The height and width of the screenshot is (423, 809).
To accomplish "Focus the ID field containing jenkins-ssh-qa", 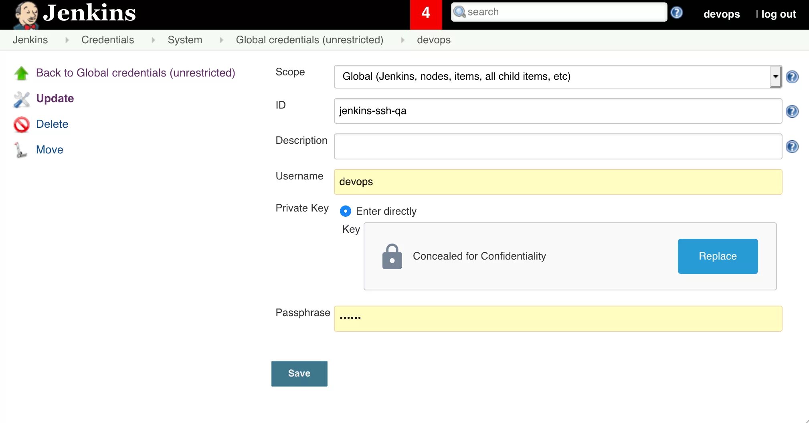I will [x=558, y=111].
